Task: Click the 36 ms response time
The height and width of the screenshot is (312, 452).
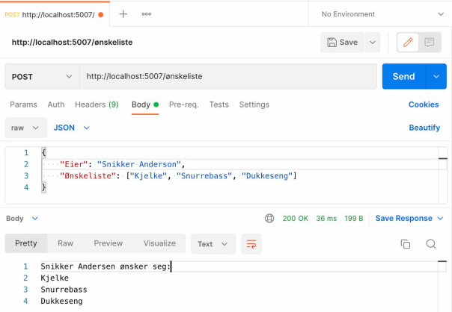Action: pyautogui.click(x=326, y=218)
